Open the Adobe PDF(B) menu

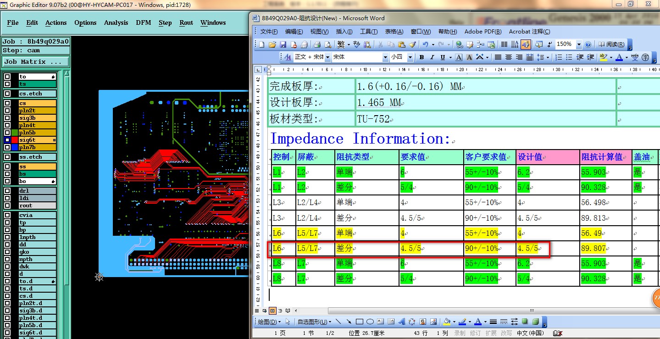[483, 32]
